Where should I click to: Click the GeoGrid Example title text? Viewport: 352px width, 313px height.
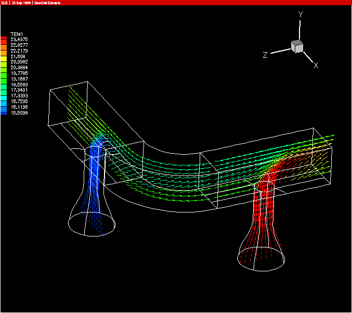pyautogui.click(x=48, y=3)
